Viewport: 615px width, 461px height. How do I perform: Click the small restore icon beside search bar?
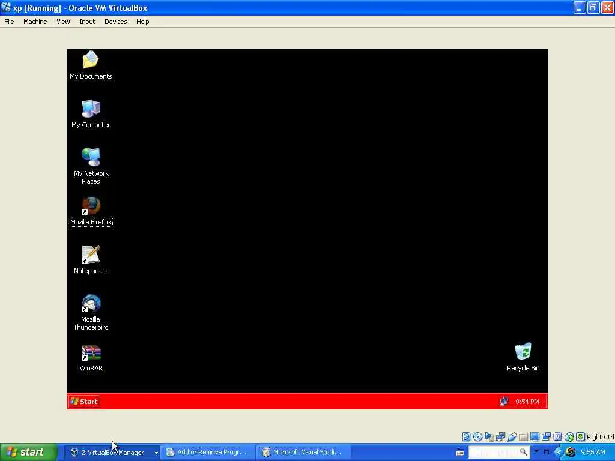(x=547, y=452)
